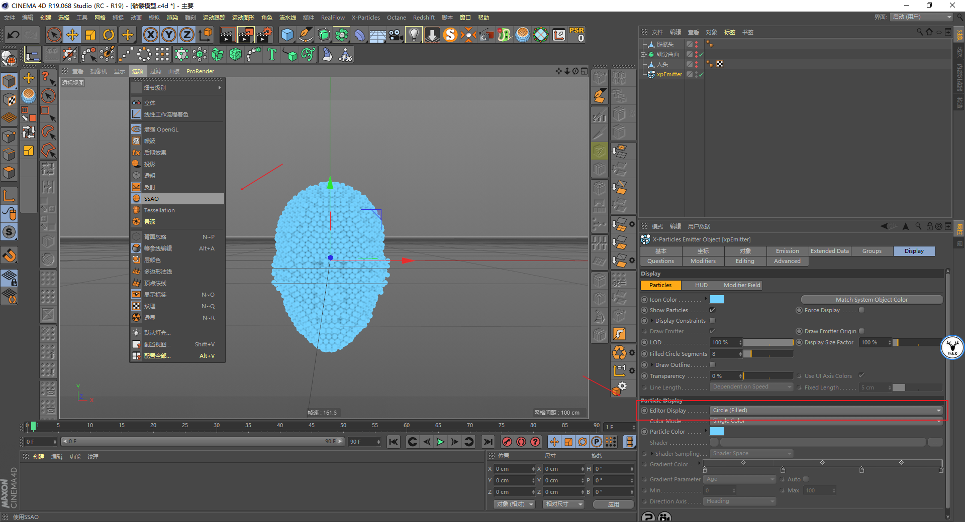965x522 pixels.
Task: Click autokeying red button
Action: pyautogui.click(x=521, y=442)
